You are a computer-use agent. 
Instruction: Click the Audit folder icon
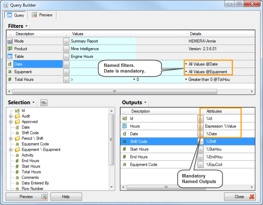[17, 116]
